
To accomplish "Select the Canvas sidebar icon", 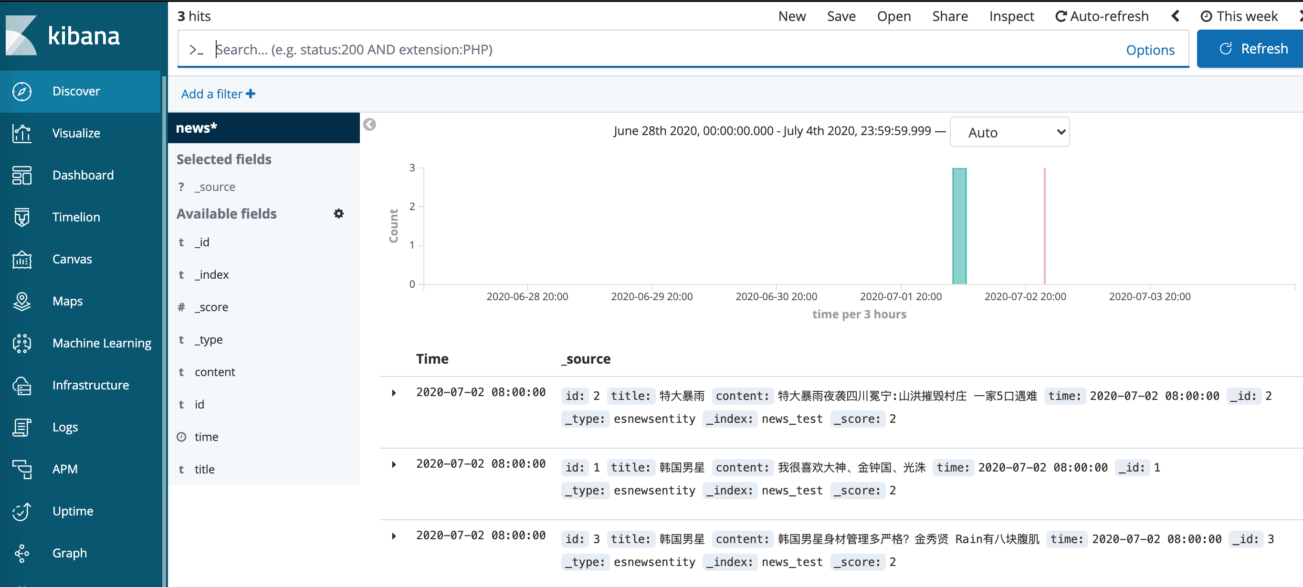I will tap(22, 259).
